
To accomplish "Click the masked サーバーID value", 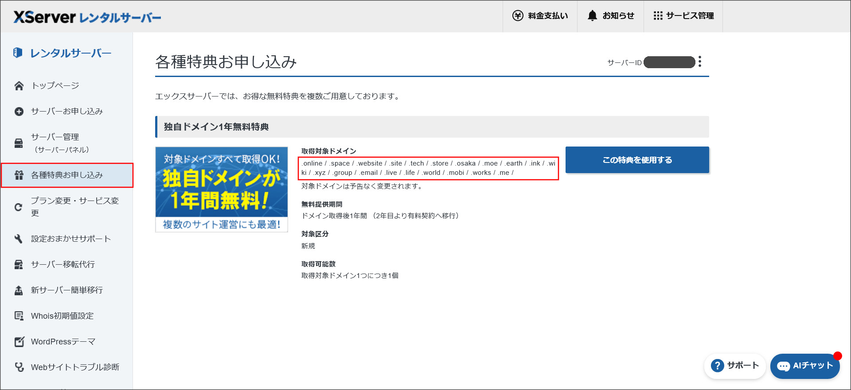I will tap(669, 62).
